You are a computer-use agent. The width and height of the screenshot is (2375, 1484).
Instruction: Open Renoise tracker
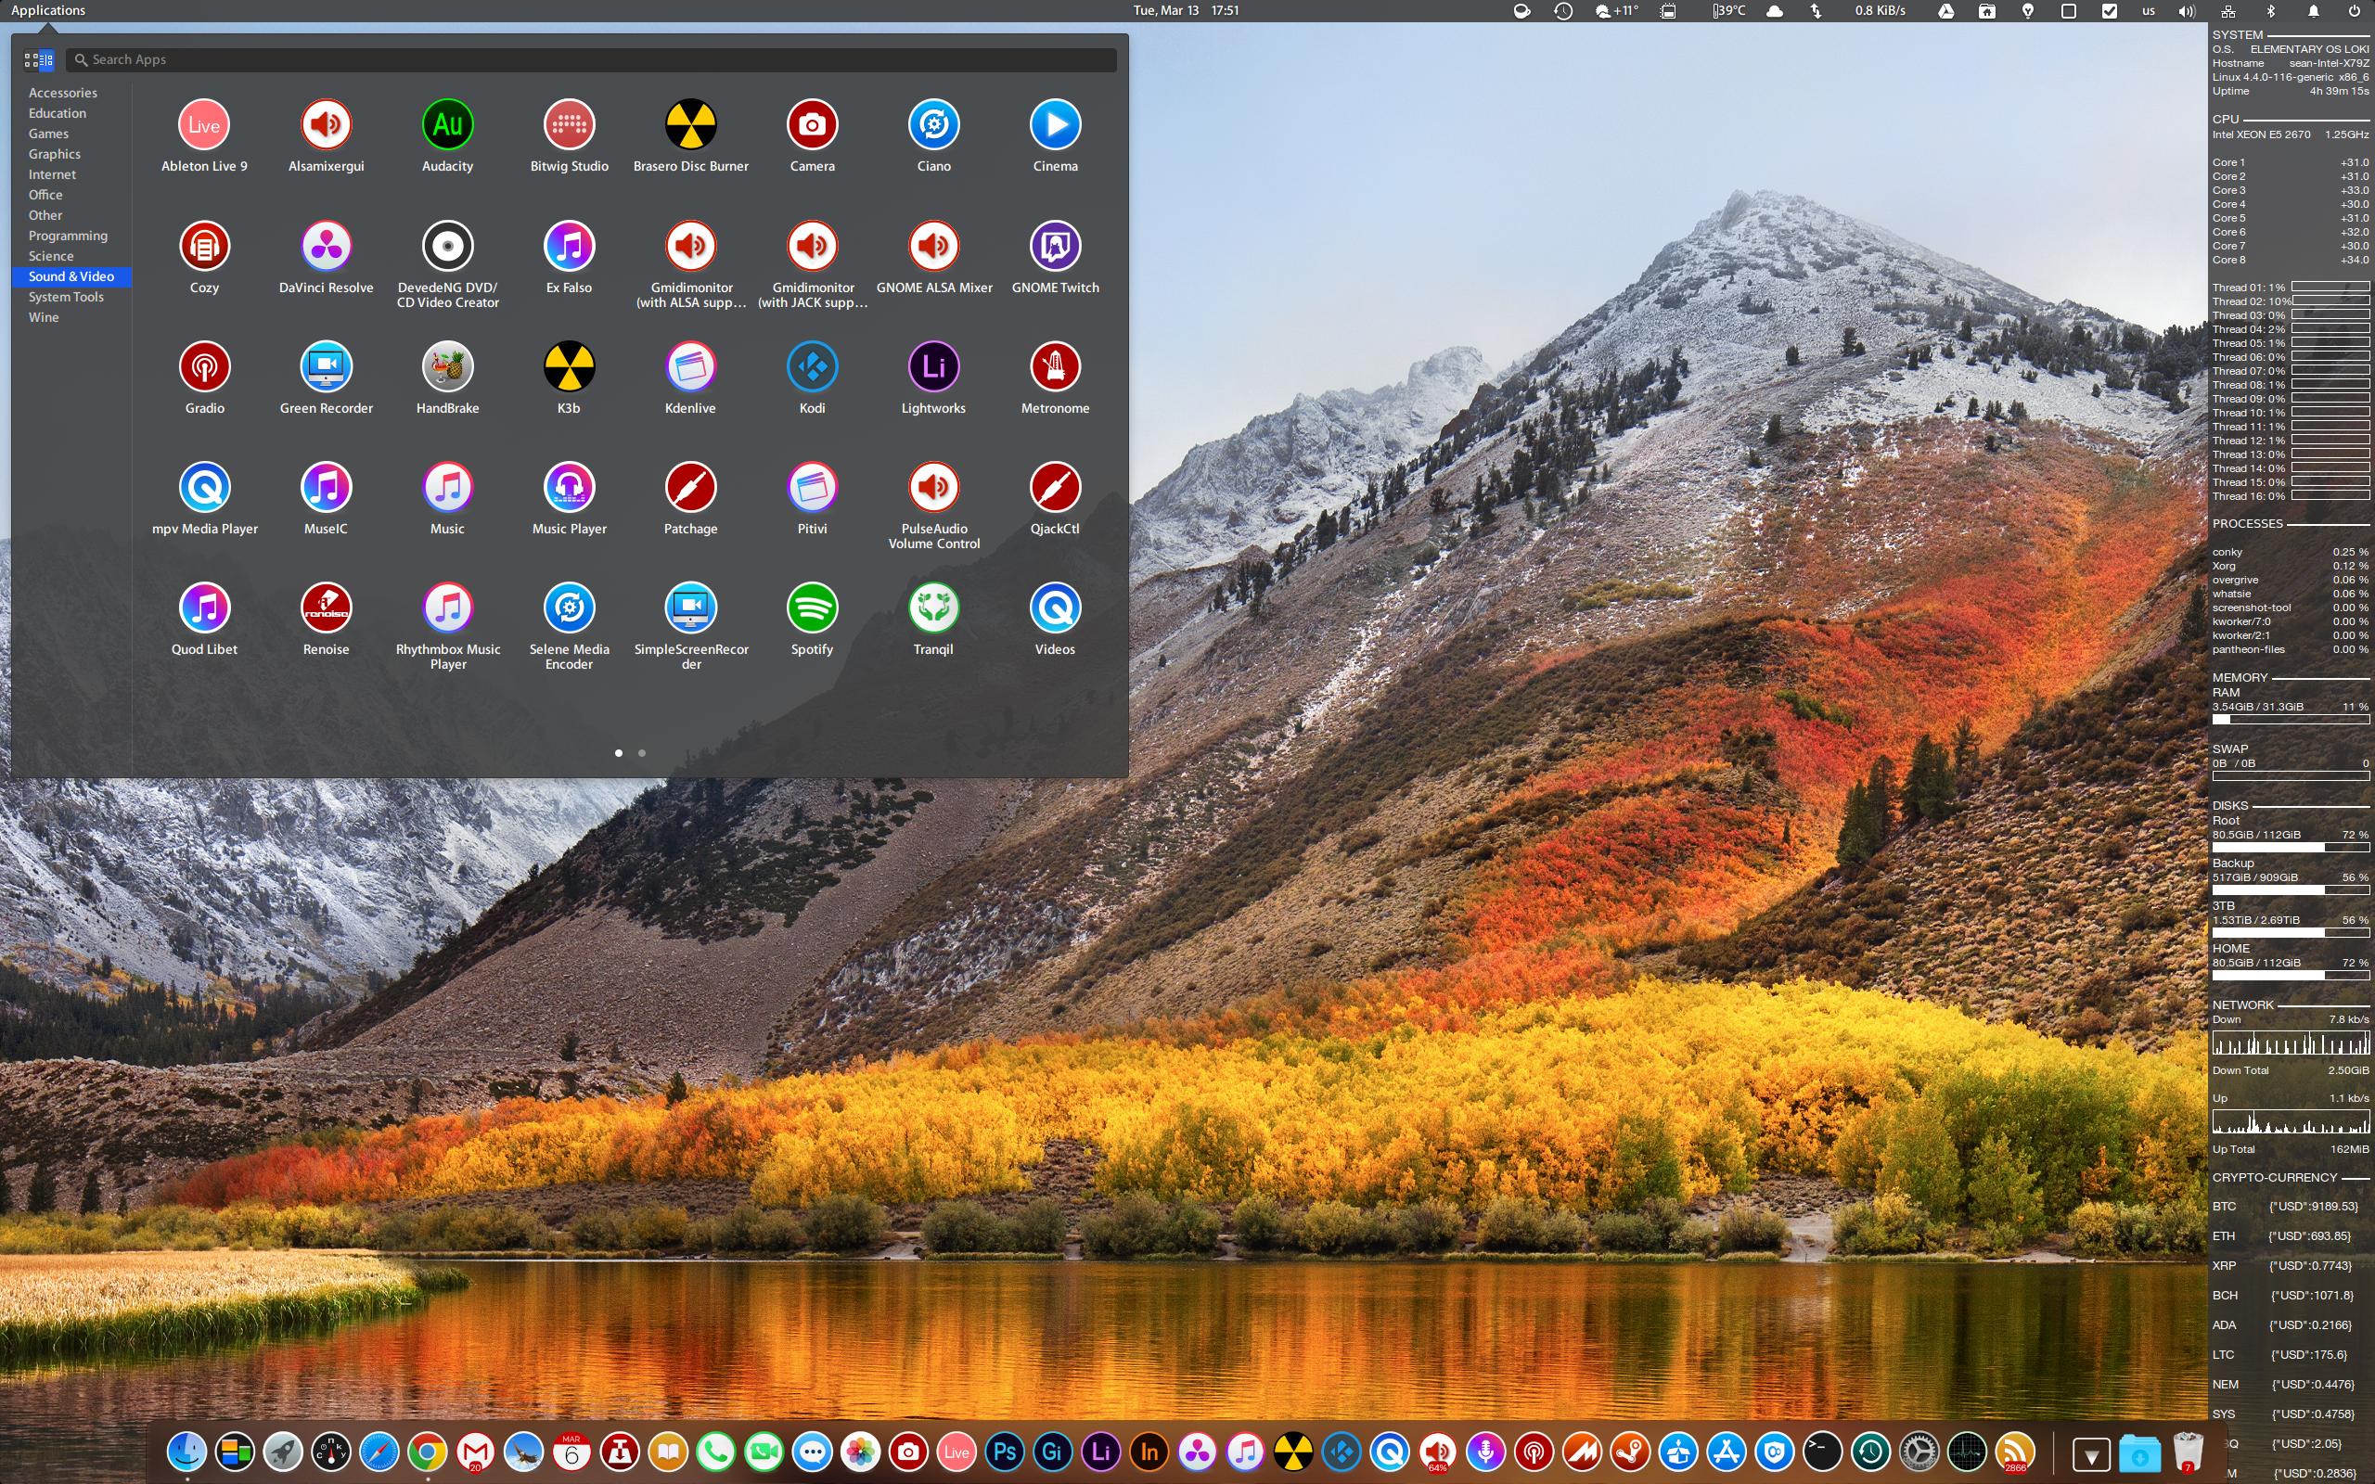pyautogui.click(x=326, y=620)
